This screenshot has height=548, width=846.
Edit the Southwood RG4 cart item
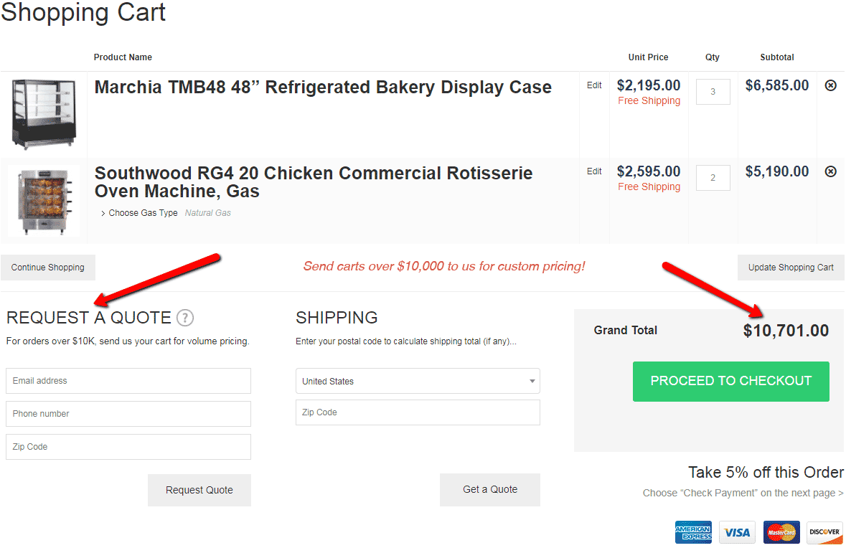[594, 171]
